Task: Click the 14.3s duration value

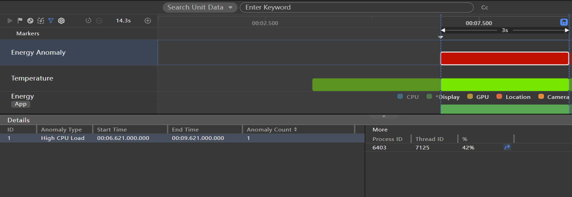Action: click(123, 21)
